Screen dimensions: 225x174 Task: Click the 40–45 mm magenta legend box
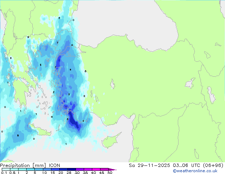tap(96, 169)
